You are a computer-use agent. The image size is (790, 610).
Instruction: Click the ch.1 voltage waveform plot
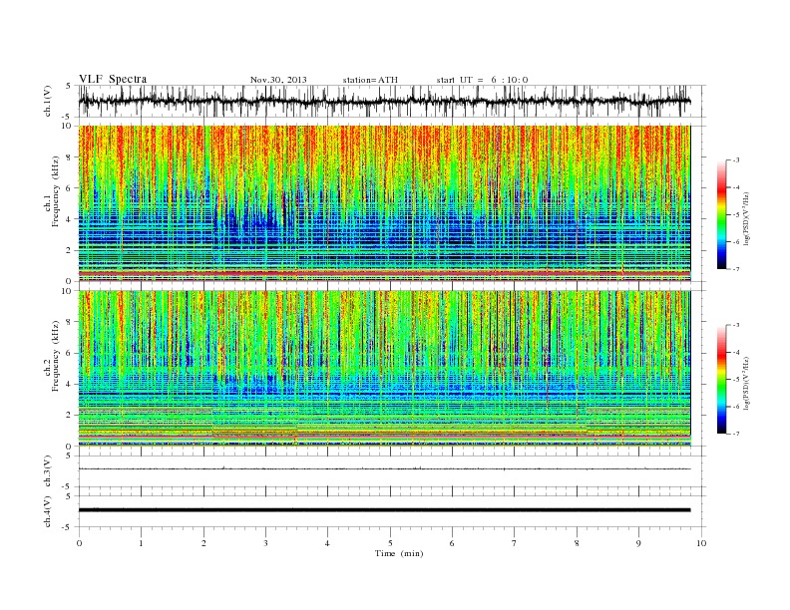click(x=392, y=101)
